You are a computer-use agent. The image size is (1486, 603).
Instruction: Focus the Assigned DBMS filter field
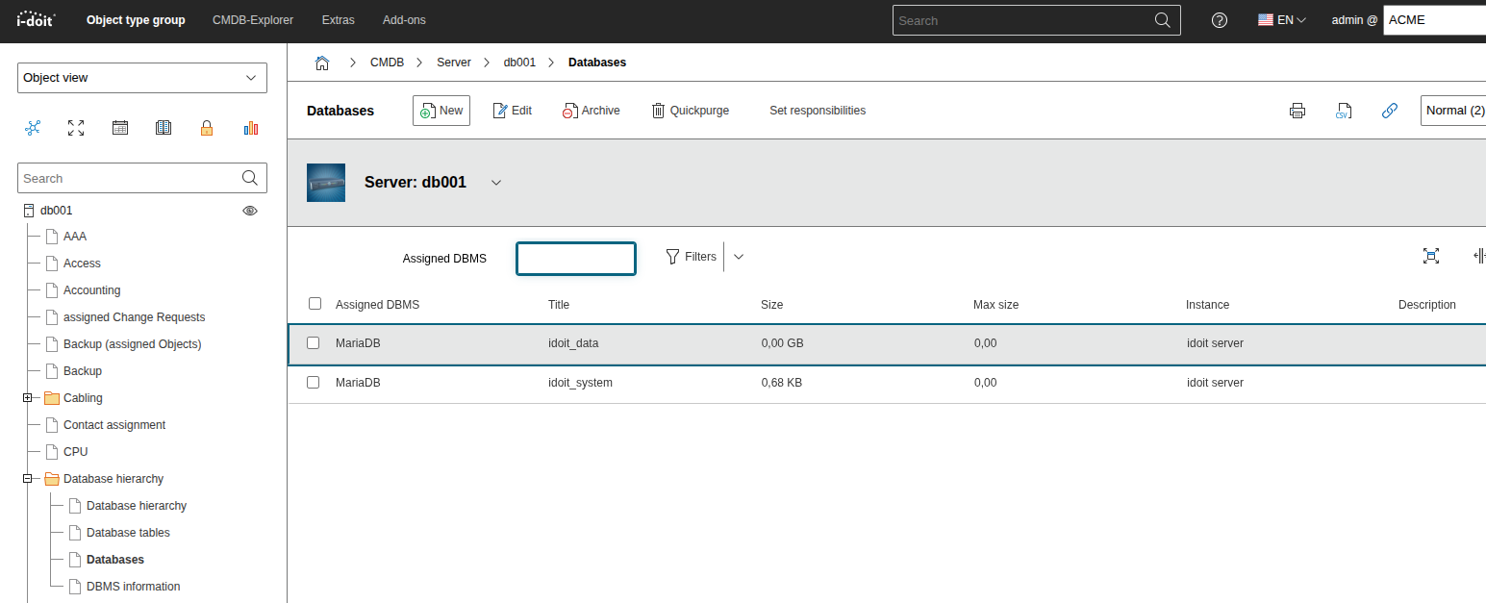coord(576,258)
